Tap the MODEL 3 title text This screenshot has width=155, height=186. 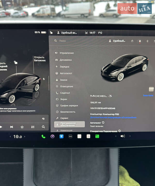101,96
